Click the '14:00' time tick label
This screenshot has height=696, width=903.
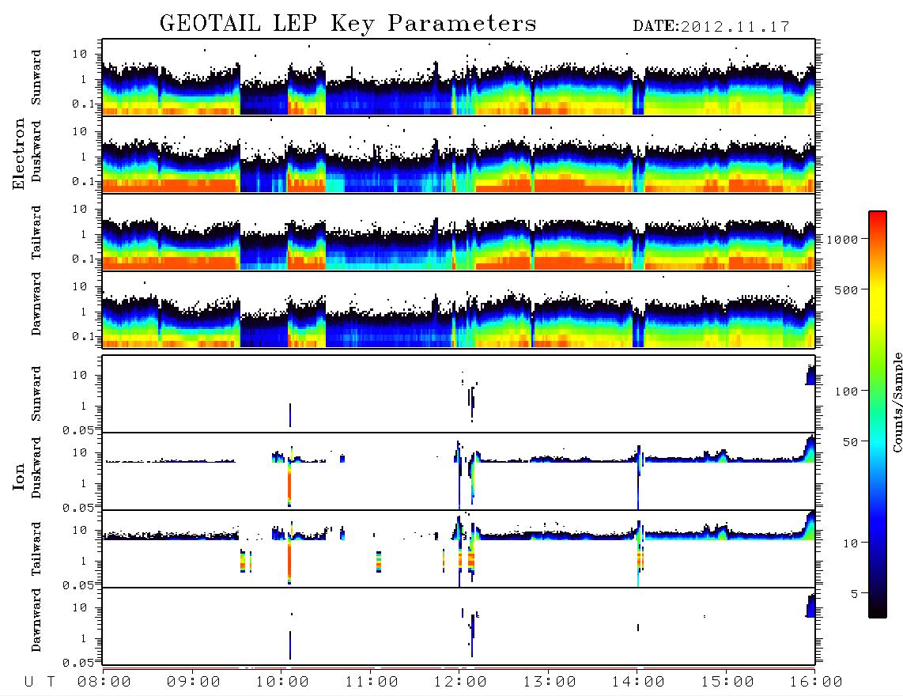point(638,682)
